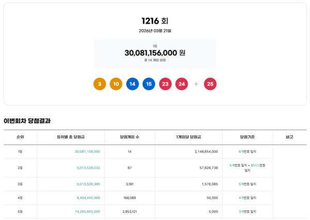Click the '1게임당 당첨금' column header

point(189,137)
